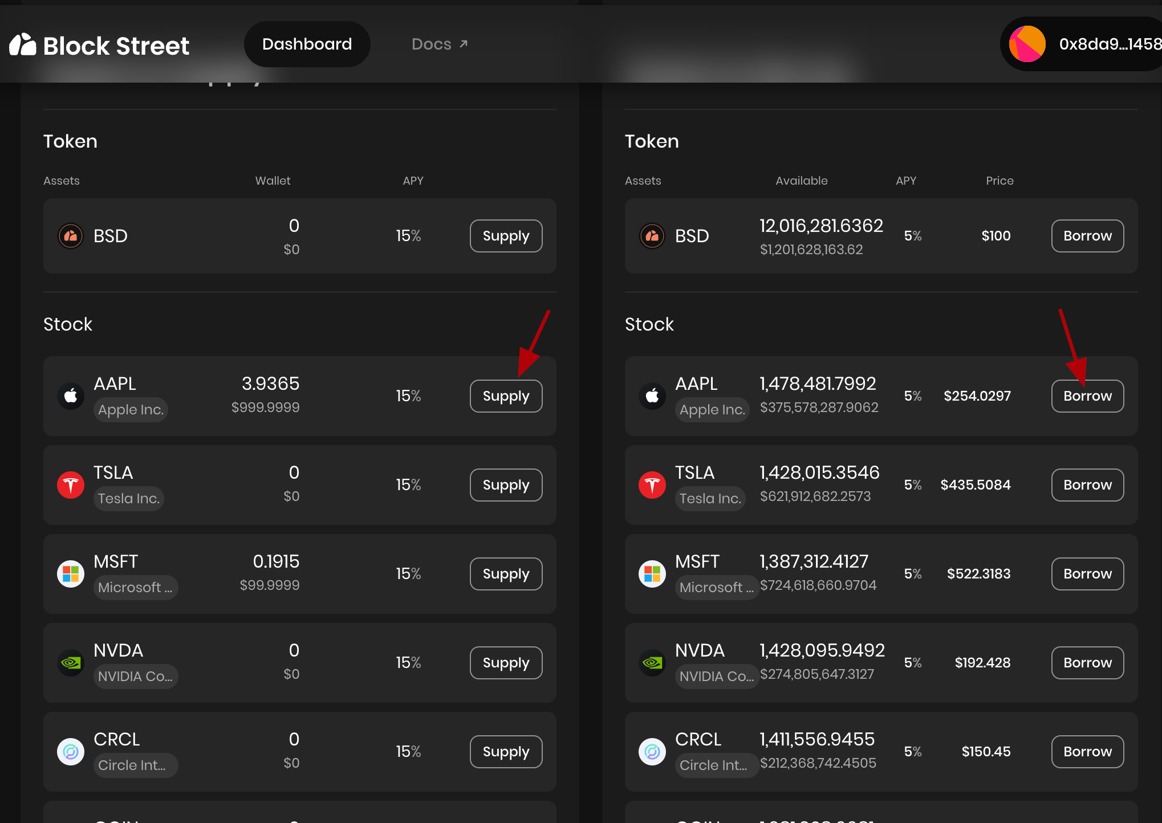Click the Block Street logo icon
Screen dimensions: 1162x823
click(x=23, y=45)
